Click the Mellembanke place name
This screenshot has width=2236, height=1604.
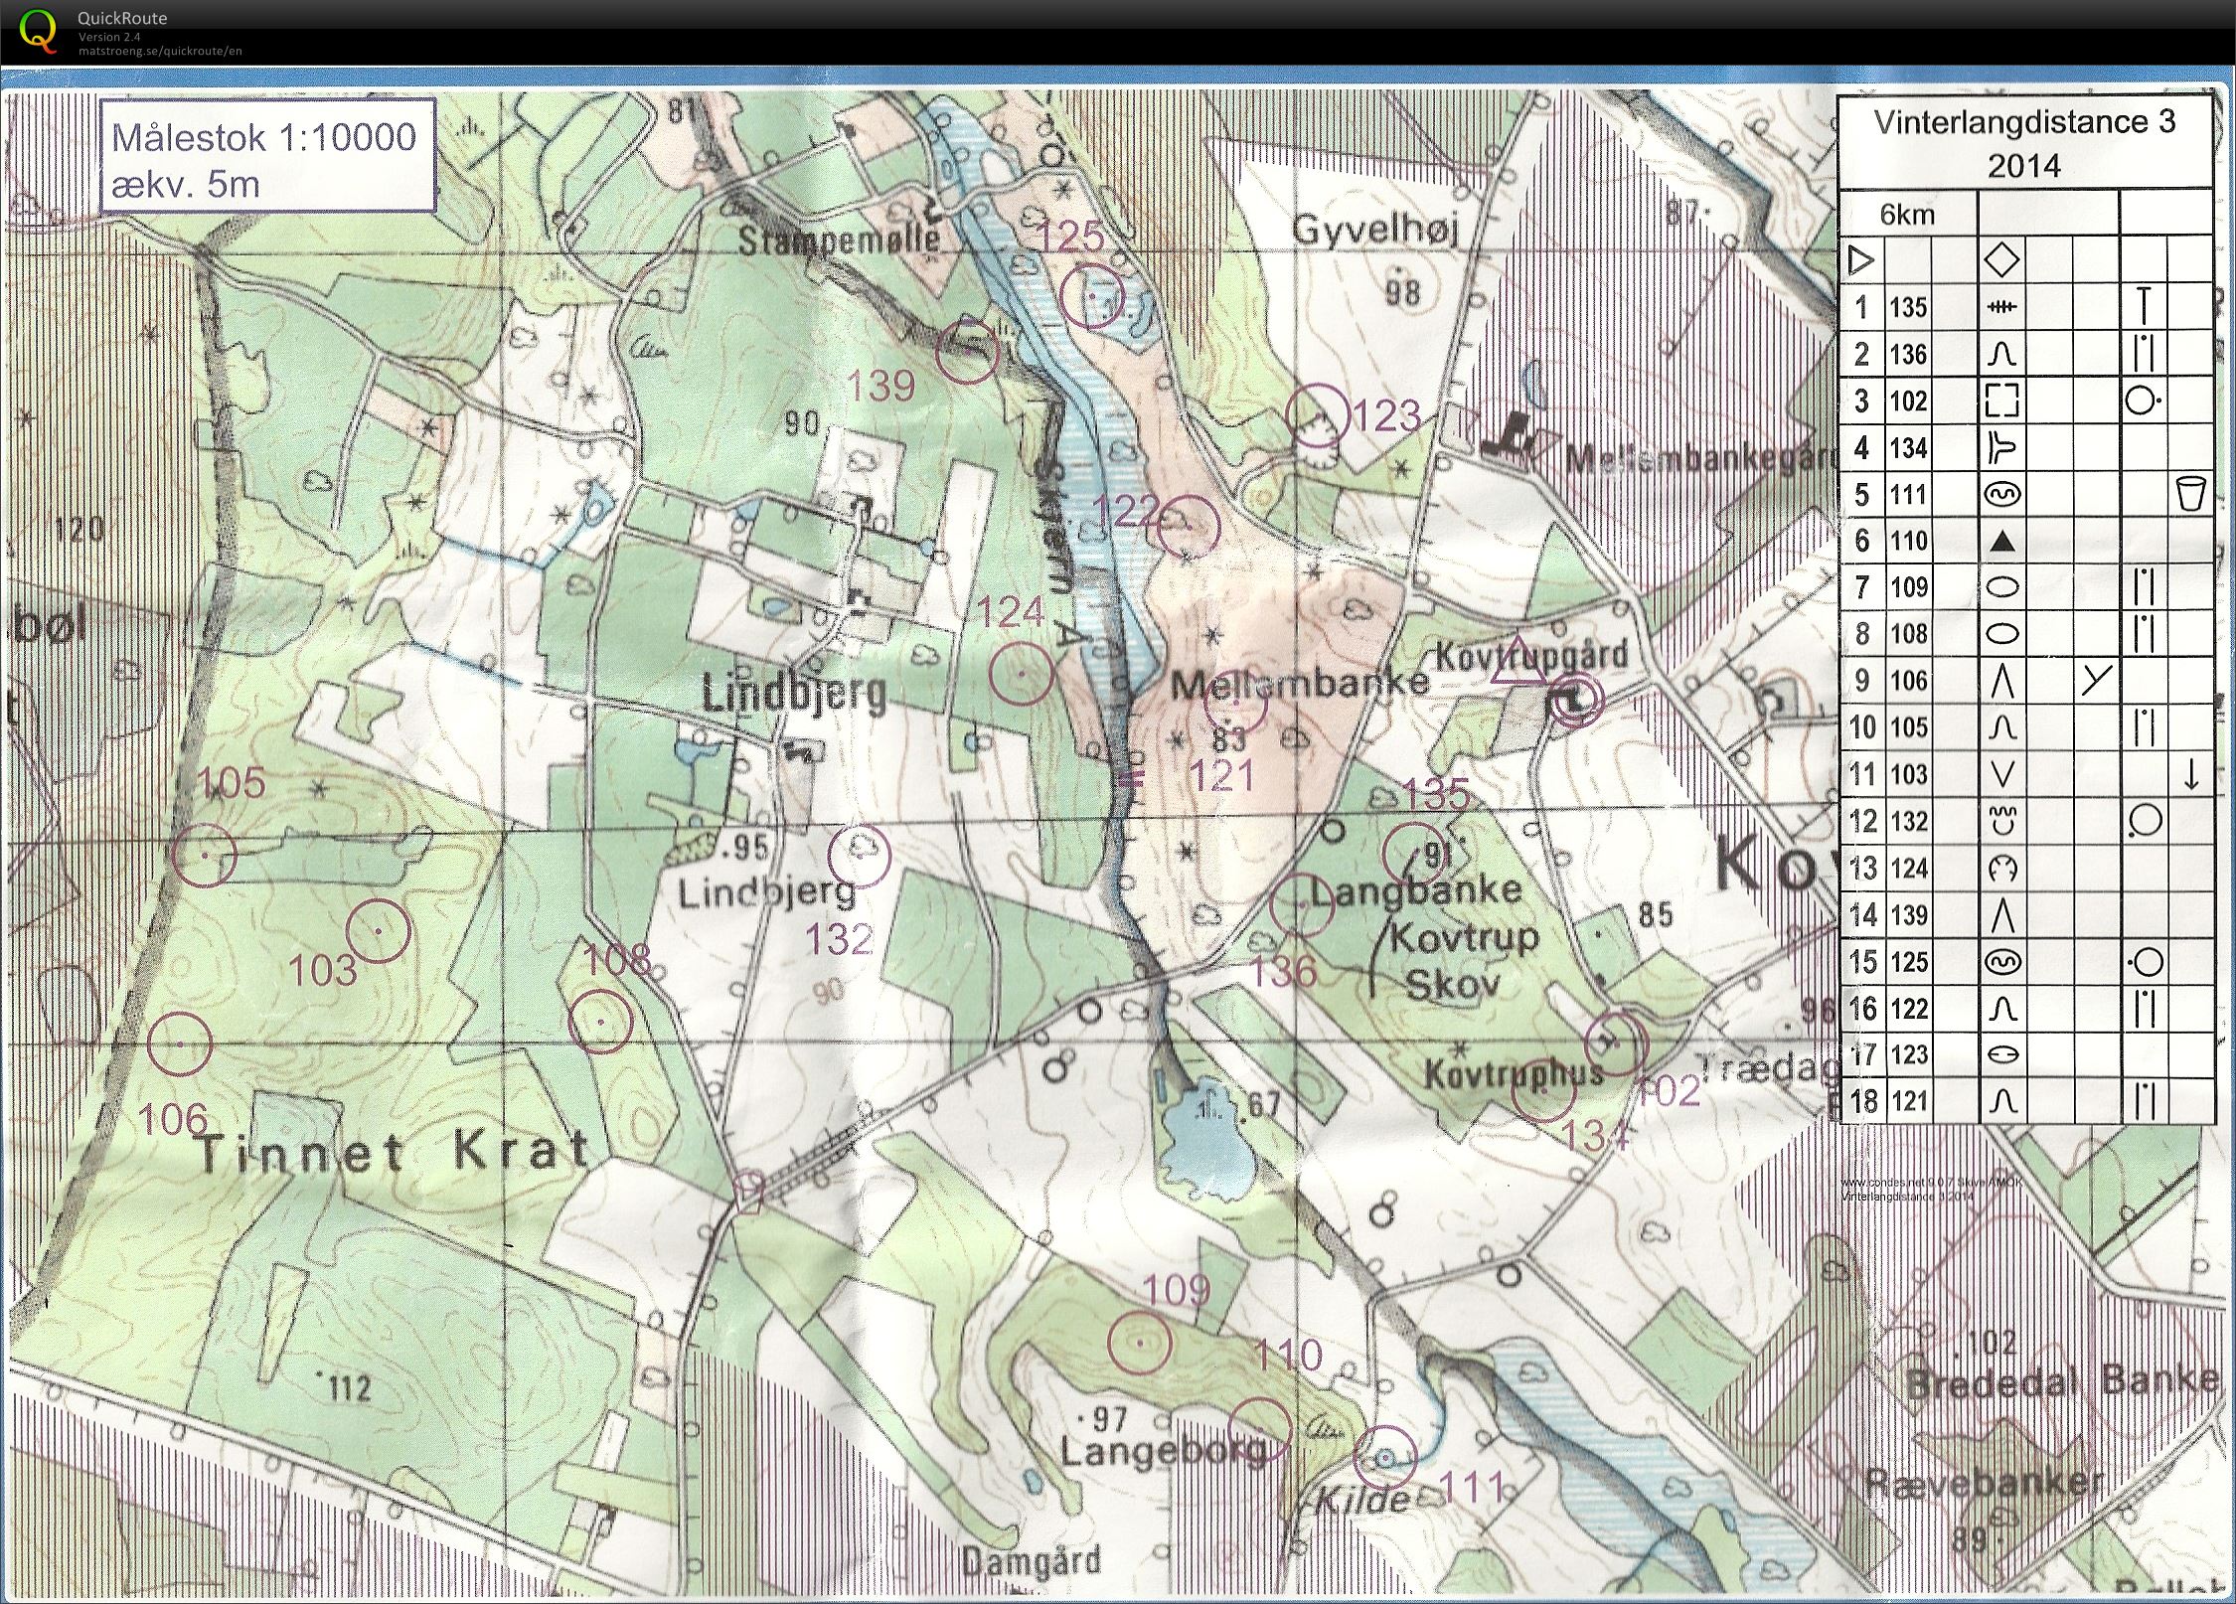tap(1299, 683)
